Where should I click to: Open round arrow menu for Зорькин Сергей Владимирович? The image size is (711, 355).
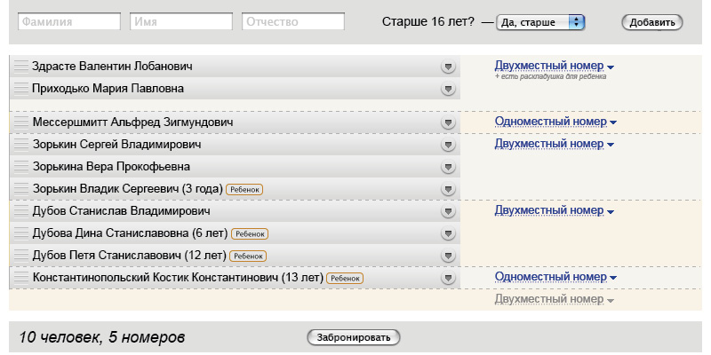pos(448,145)
